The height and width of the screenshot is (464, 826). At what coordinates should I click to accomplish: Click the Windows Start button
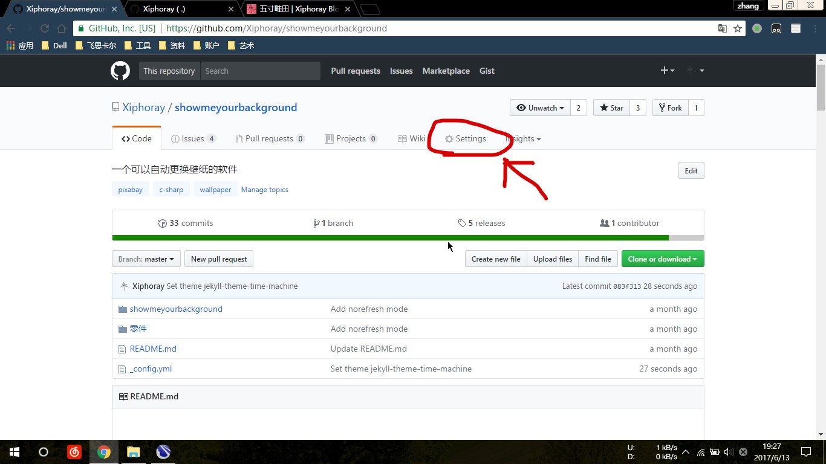click(x=15, y=451)
